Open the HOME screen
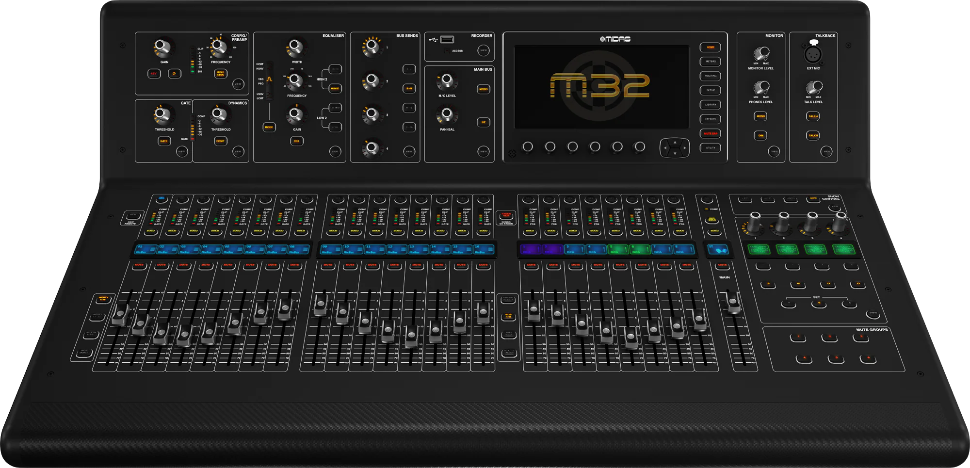Viewport: 970px width, 468px height. pos(710,47)
